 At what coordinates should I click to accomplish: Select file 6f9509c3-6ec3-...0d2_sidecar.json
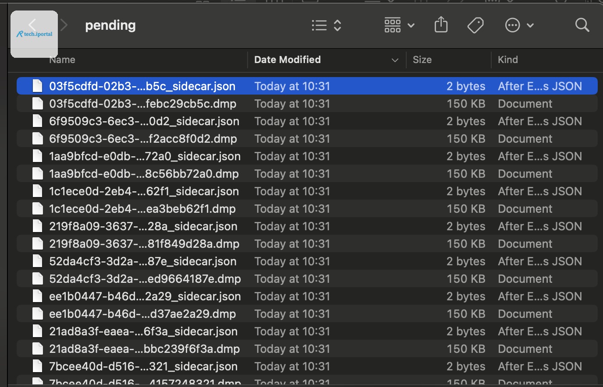(x=307, y=121)
